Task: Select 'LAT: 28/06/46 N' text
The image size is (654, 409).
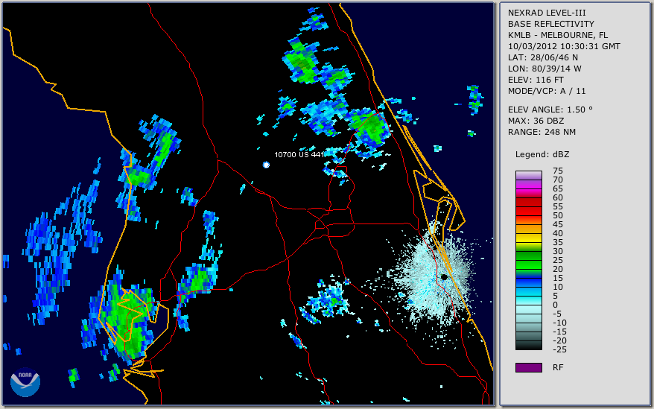Action: 542,57
